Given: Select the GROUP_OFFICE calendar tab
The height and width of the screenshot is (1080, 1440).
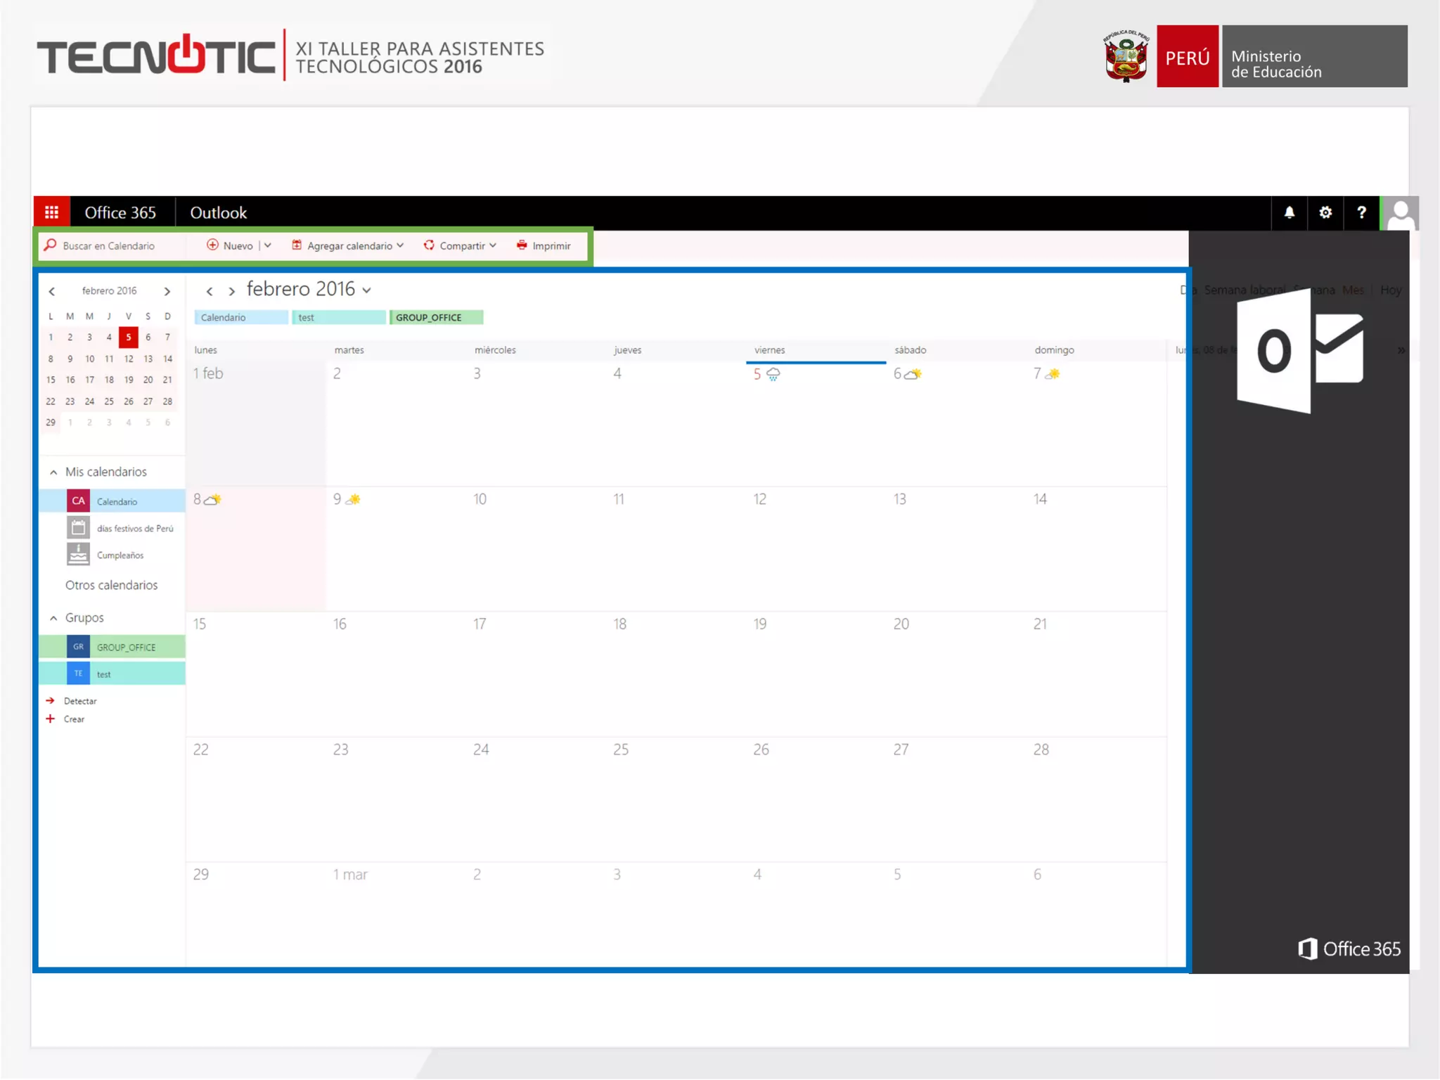Looking at the screenshot, I should [x=436, y=318].
